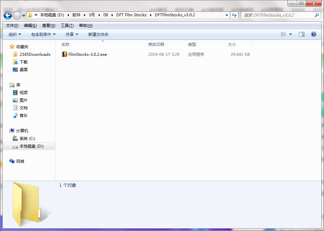The image size is (324, 231).
Task: Open the 帮助(H) menu
Action: 86,26
